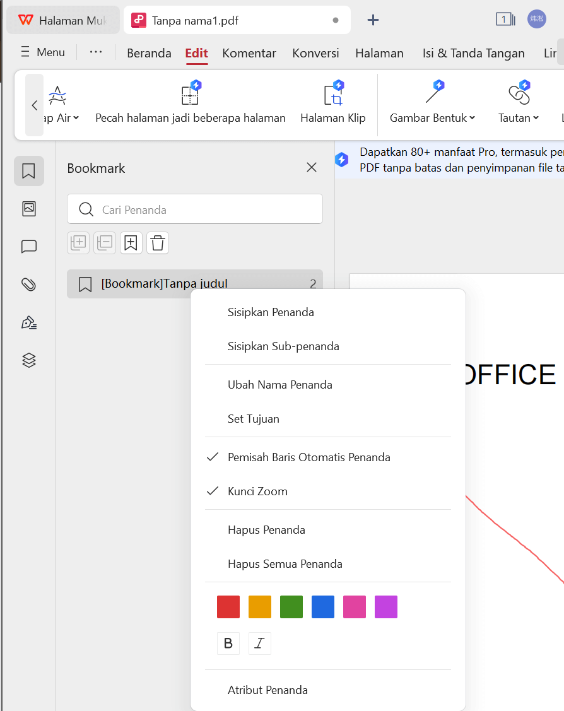The width and height of the screenshot is (564, 711).
Task: Click the Cari Penanda search field
Action: tap(195, 209)
